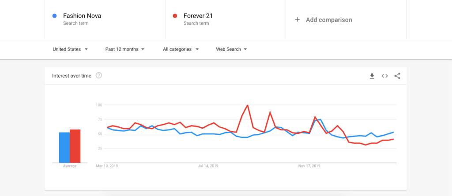Expand the All categories dropdown
This screenshot has width=452, height=196.
[181, 49]
